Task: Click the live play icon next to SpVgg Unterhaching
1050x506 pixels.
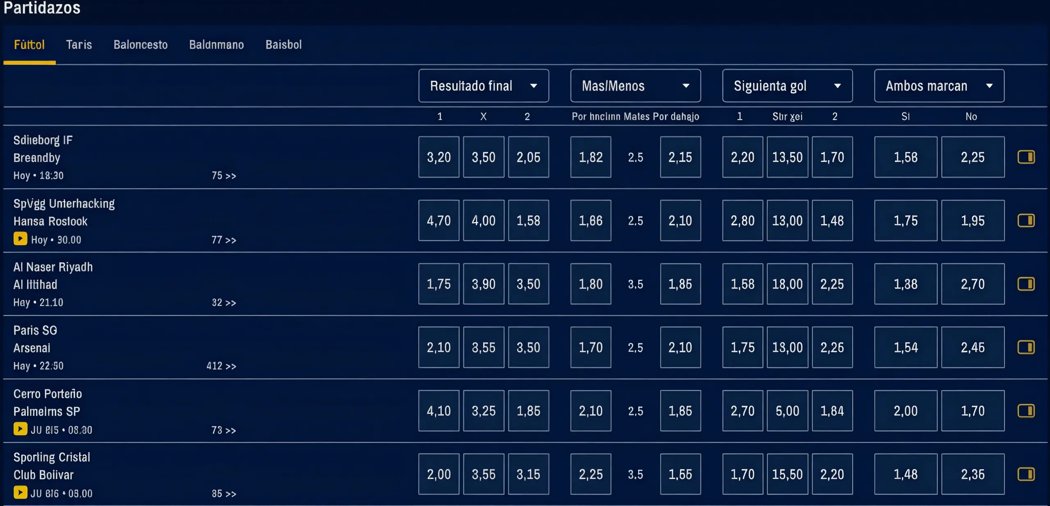Action: (x=20, y=239)
